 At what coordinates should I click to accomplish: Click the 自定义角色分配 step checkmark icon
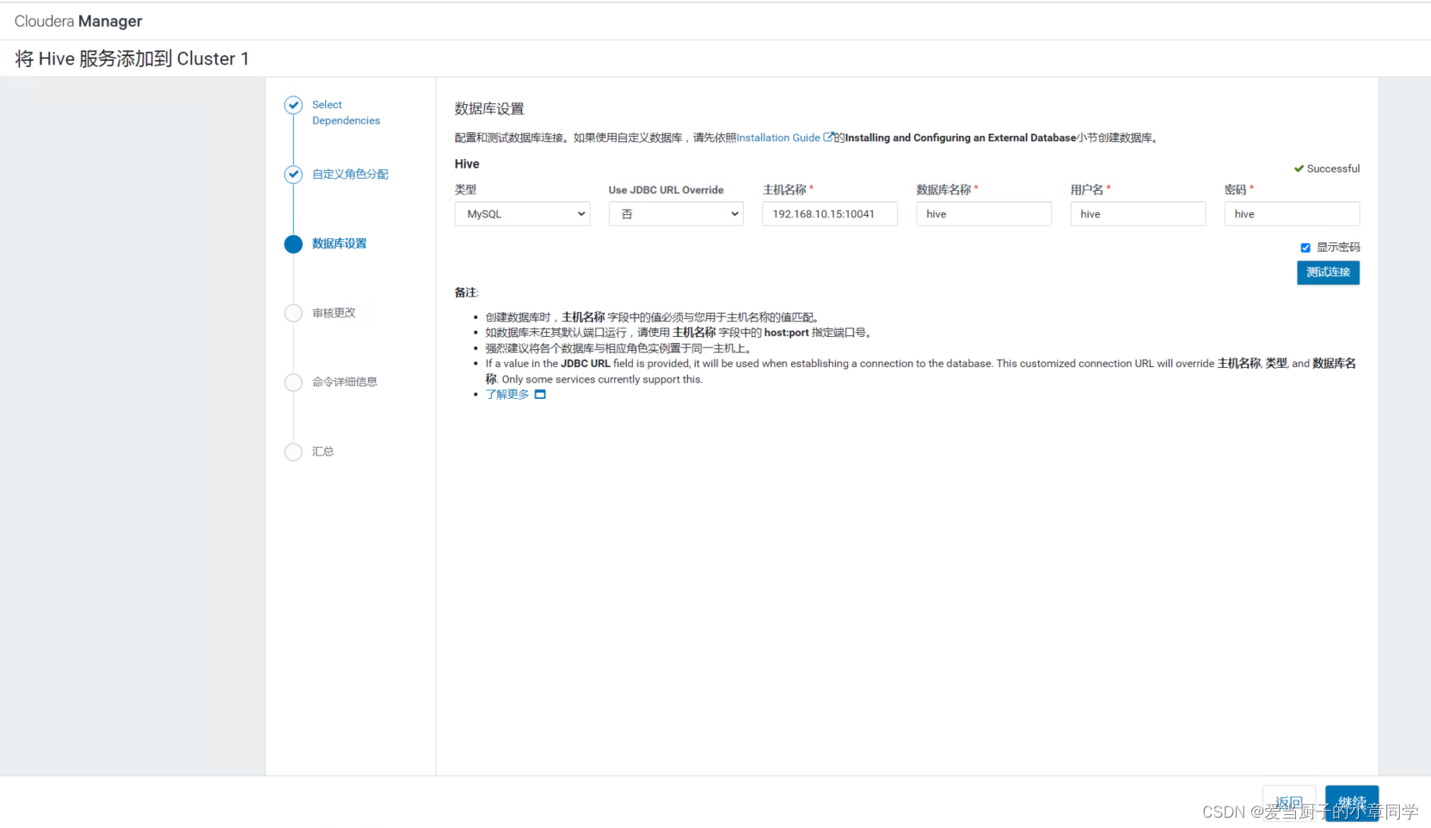pyautogui.click(x=293, y=175)
